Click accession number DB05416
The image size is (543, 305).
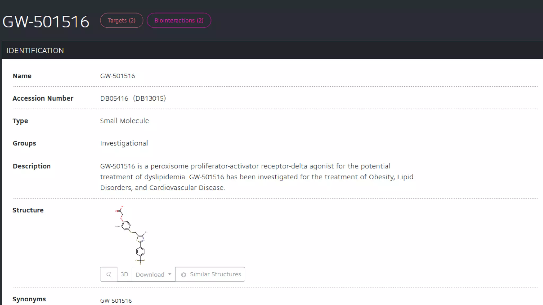tap(114, 98)
